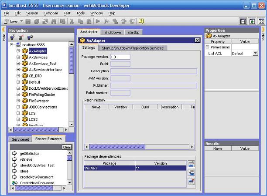Expand the AxServices package node
The height and width of the screenshot is (196, 267).
coord(18,57)
